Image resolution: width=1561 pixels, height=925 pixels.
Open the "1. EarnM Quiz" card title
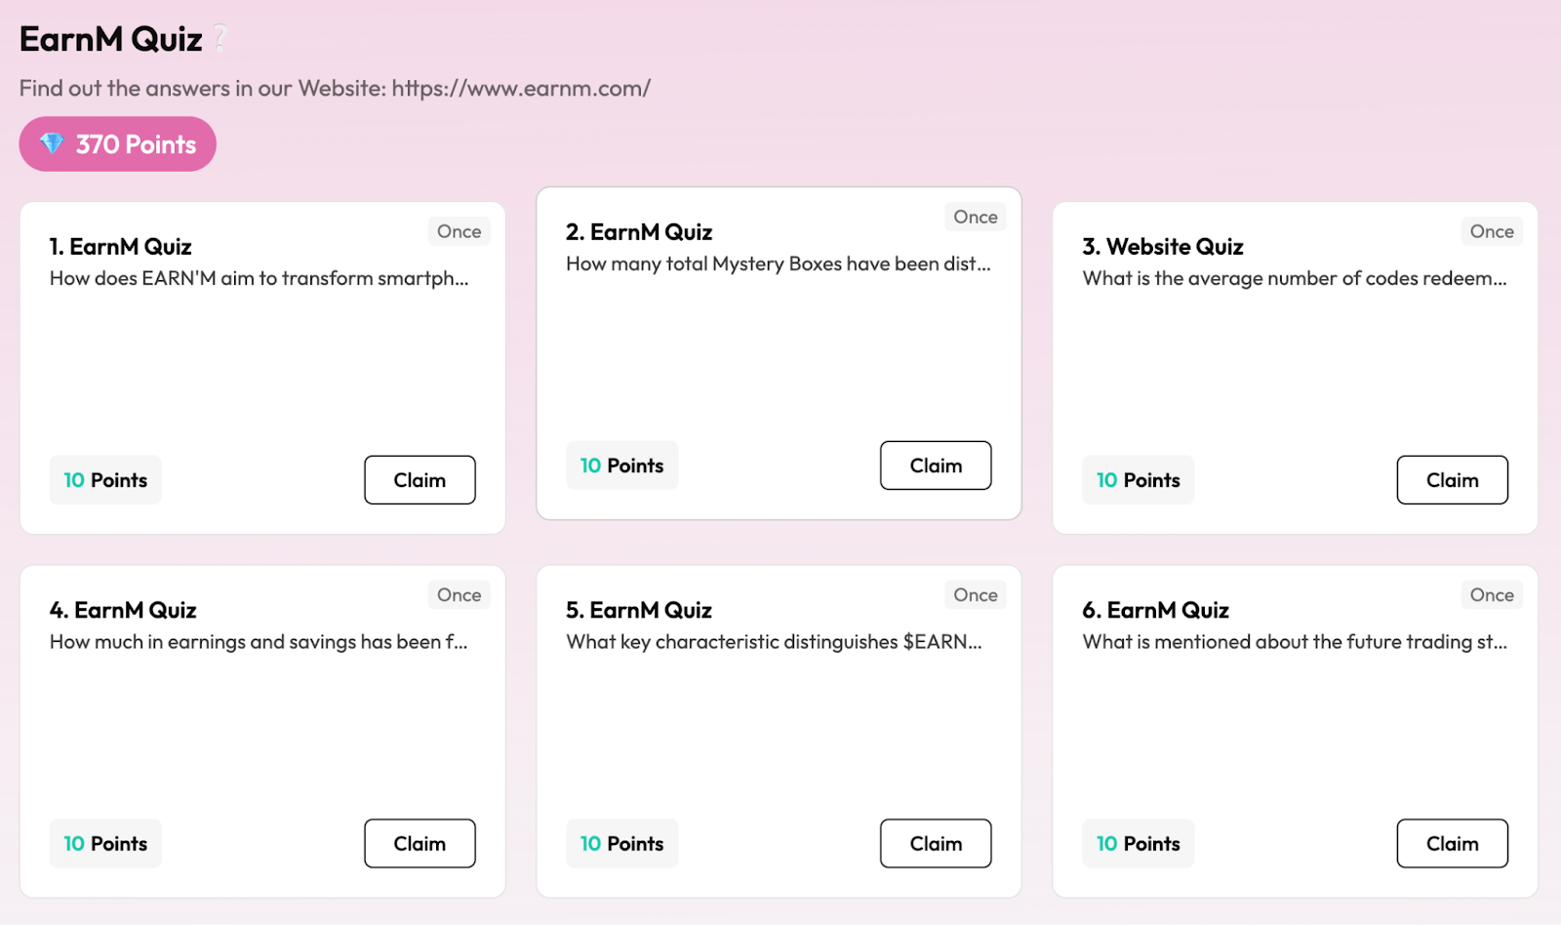coord(121,247)
